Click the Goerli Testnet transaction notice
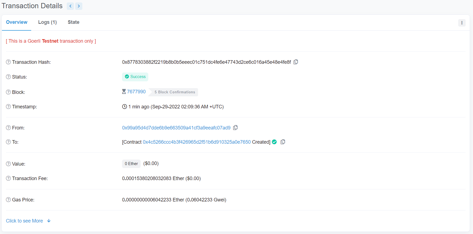 pyautogui.click(x=51, y=41)
